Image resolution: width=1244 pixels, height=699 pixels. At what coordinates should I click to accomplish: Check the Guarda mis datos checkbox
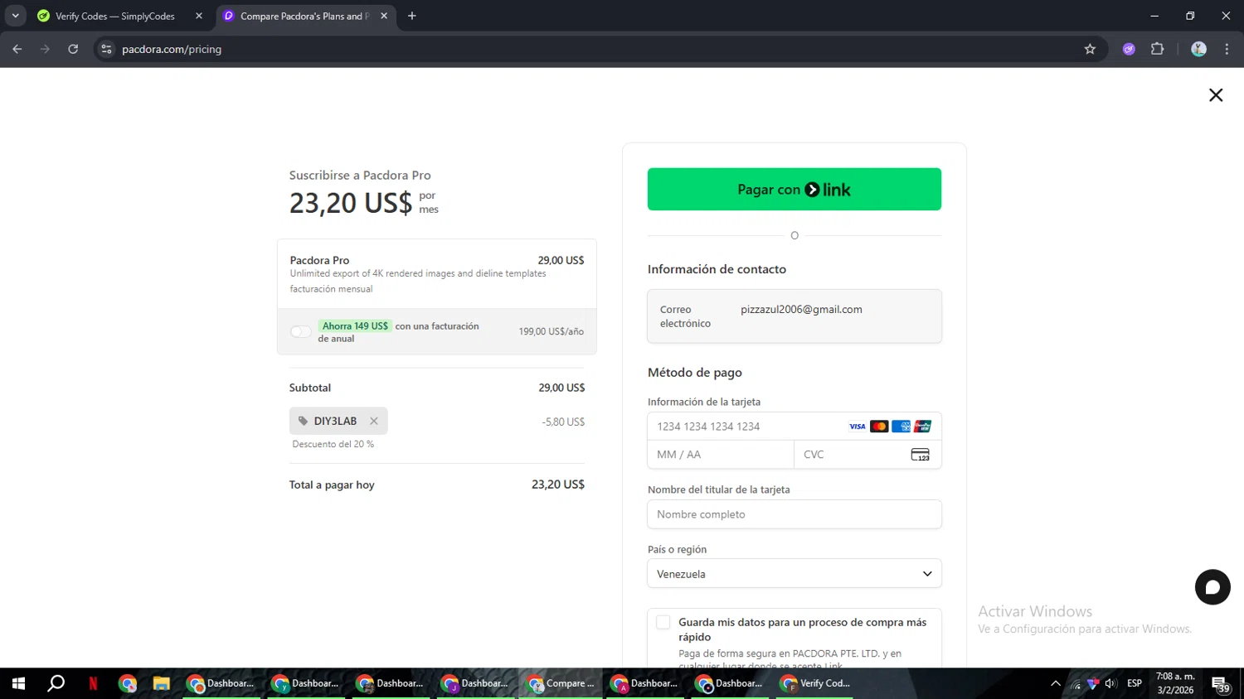tap(663, 622)
